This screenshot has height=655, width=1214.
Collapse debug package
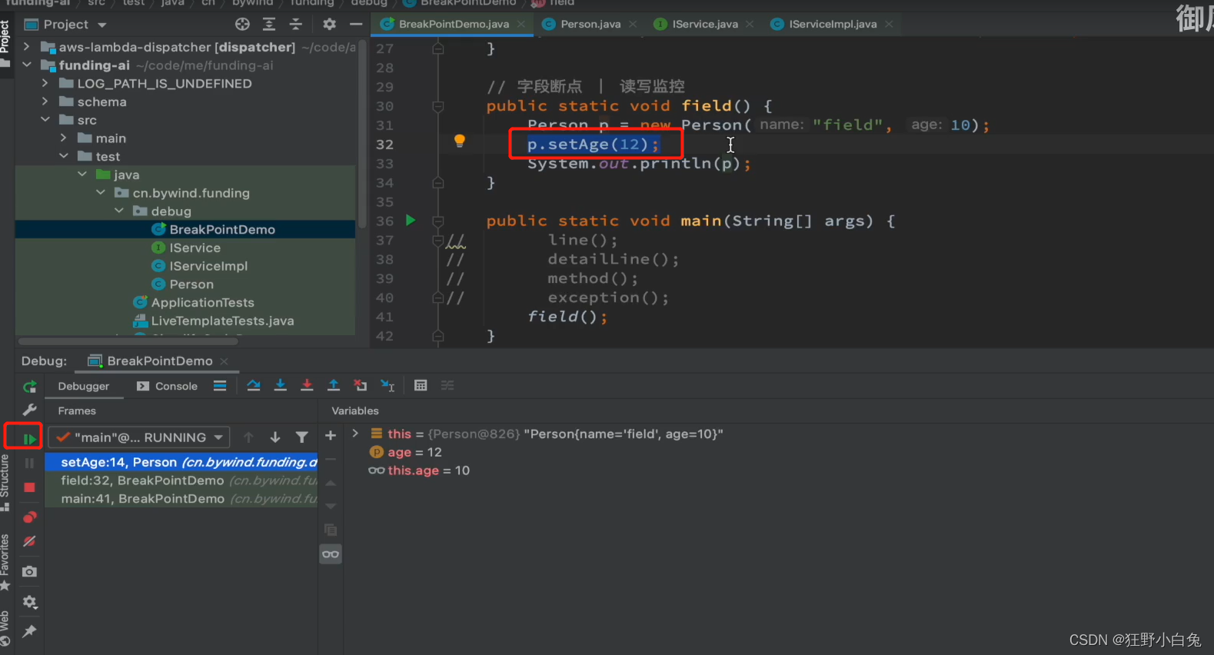[118, 211]
